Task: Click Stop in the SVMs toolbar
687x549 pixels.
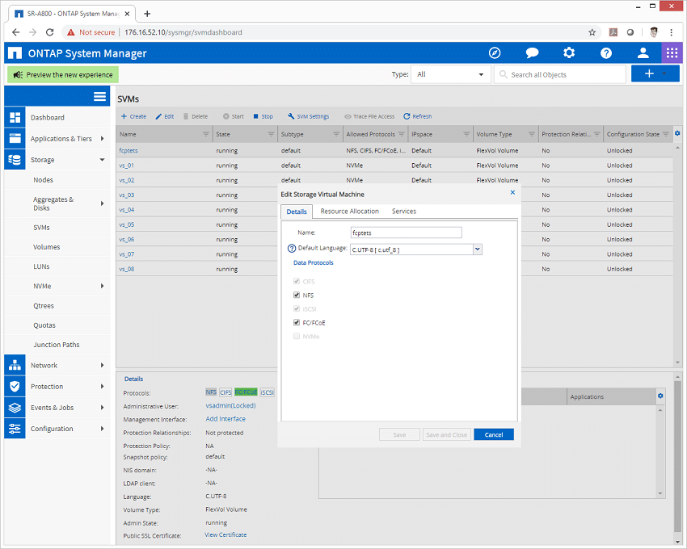Action: 263,116
